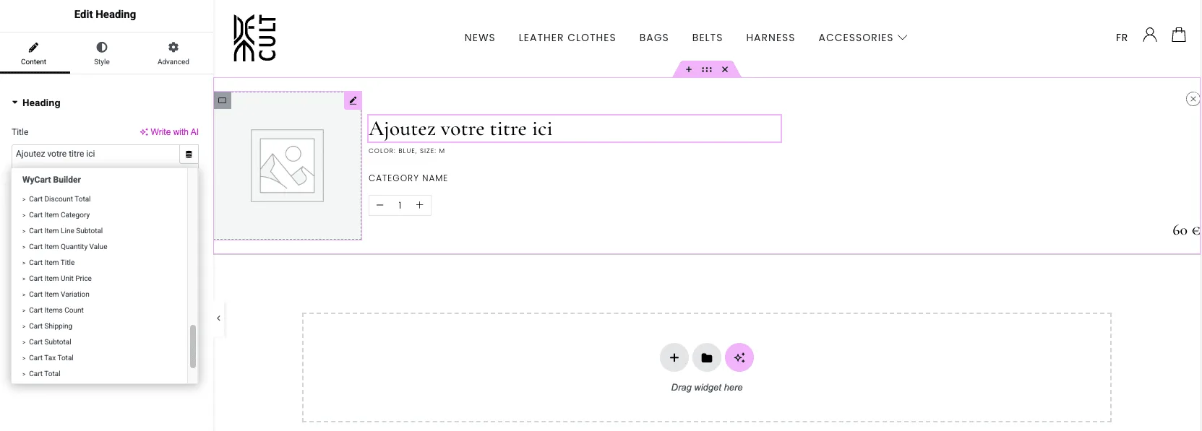The height and width of the screenshot is (431, 1202).
Task: Add section with plus handle icon
Action: (689, 69)
